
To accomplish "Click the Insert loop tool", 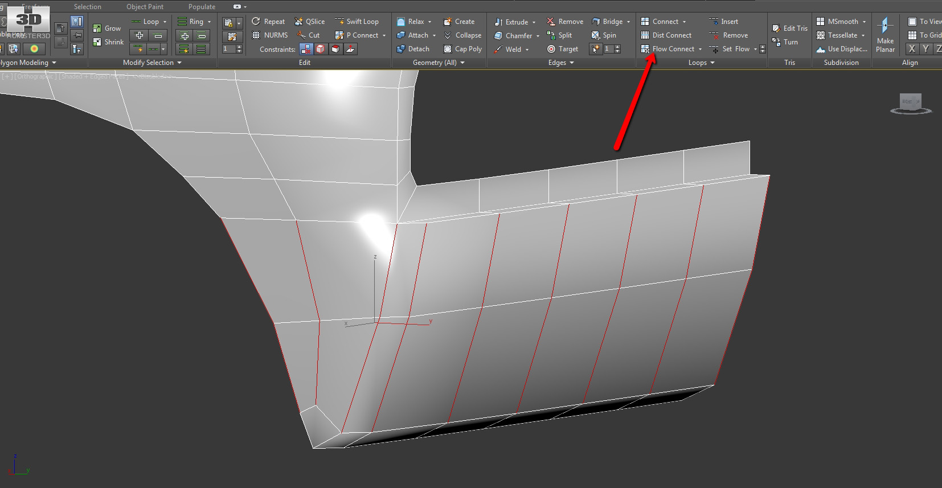I will click(723, 22).
